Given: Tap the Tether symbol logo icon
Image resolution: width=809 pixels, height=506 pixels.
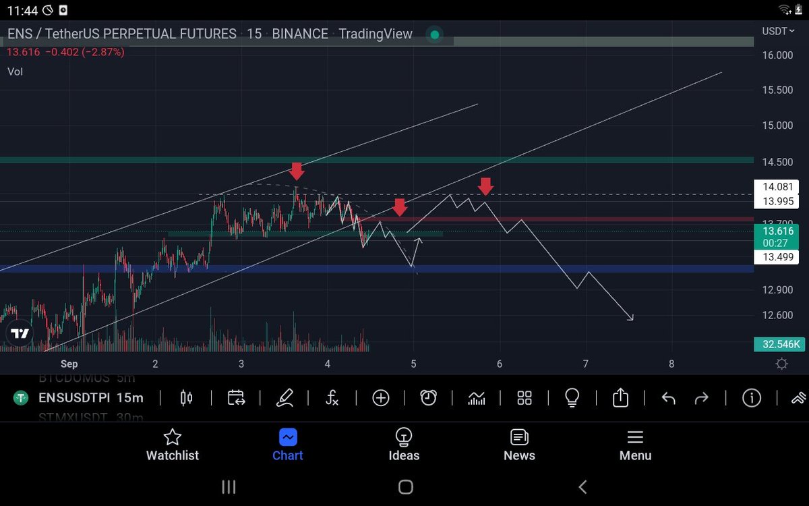Looking at the screenshot, I should tap(21, 398).
